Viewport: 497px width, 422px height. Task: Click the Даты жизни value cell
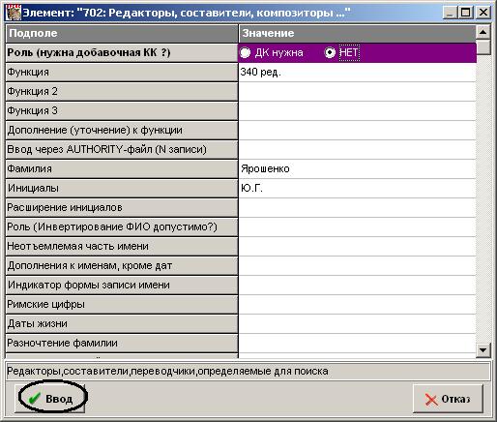(357, 323)
